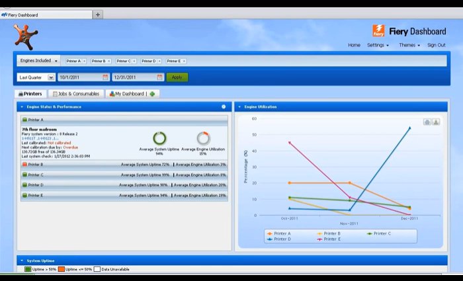This screenshot has height=281, width=463.
Task: Click the Printer B red status icon
Action: coord(25,165)
